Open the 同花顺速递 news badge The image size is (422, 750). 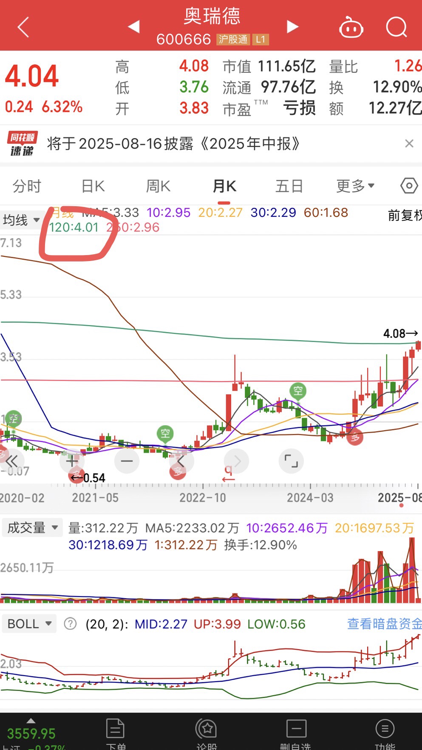(22, 144)
